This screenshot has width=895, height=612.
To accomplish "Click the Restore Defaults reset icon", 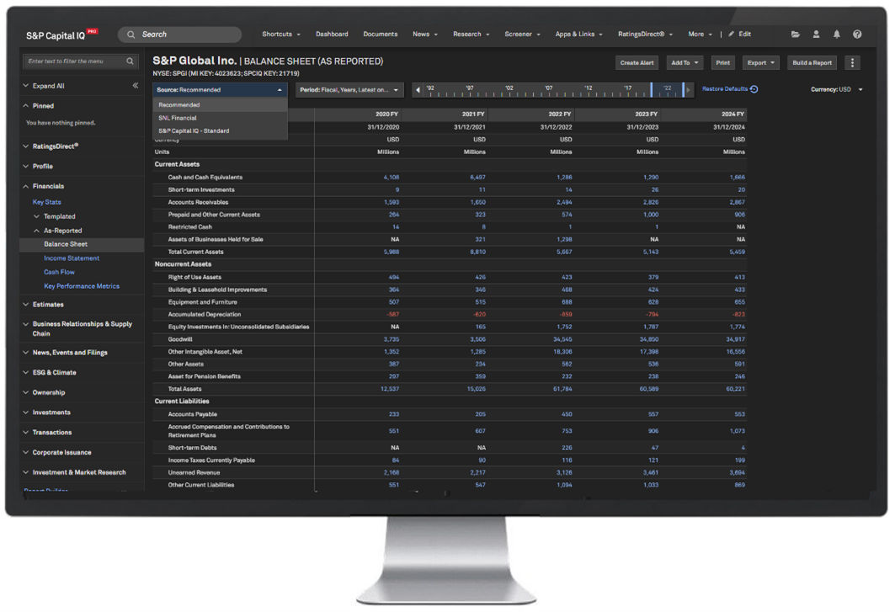I will (754, 89).
